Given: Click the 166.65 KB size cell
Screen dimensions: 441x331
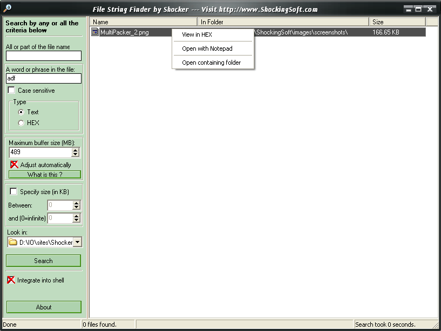Looking at the screenshot, I should (385, 32).
